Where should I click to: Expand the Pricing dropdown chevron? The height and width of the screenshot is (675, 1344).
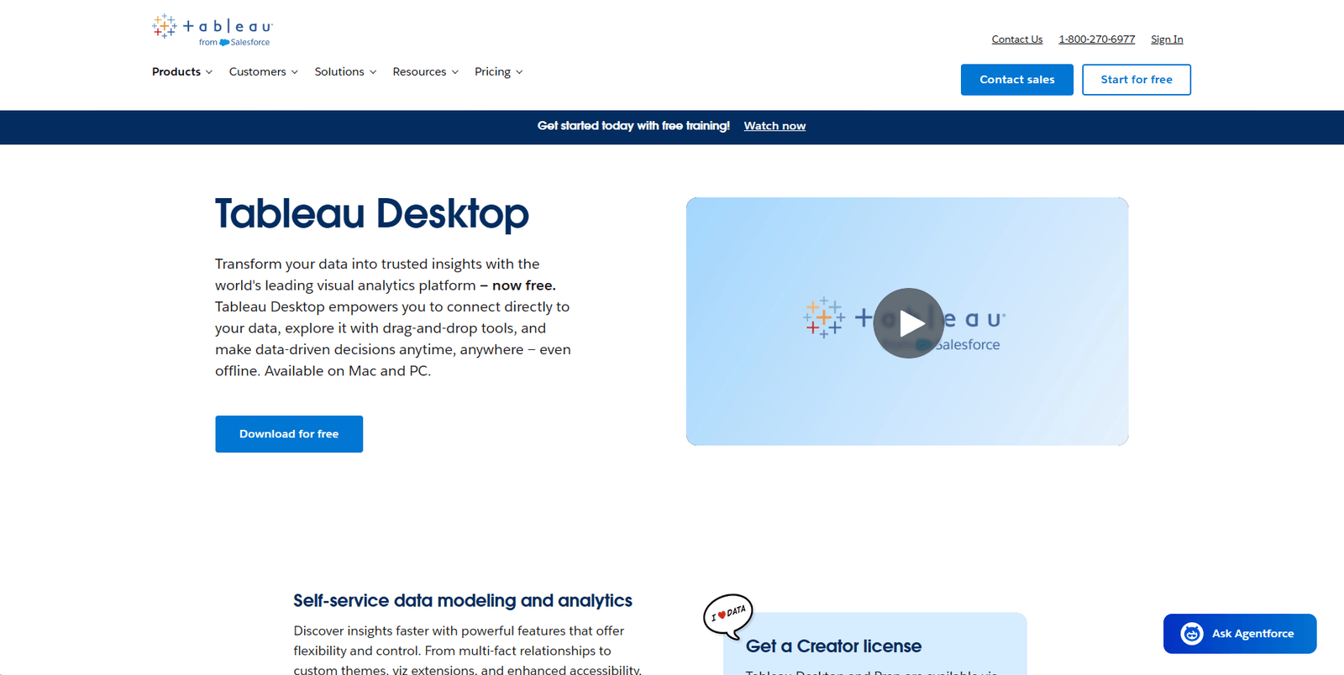click(x=519, y=72)
